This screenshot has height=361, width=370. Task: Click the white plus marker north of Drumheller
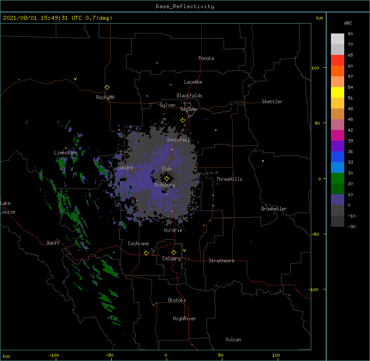[x=263, y=161]
